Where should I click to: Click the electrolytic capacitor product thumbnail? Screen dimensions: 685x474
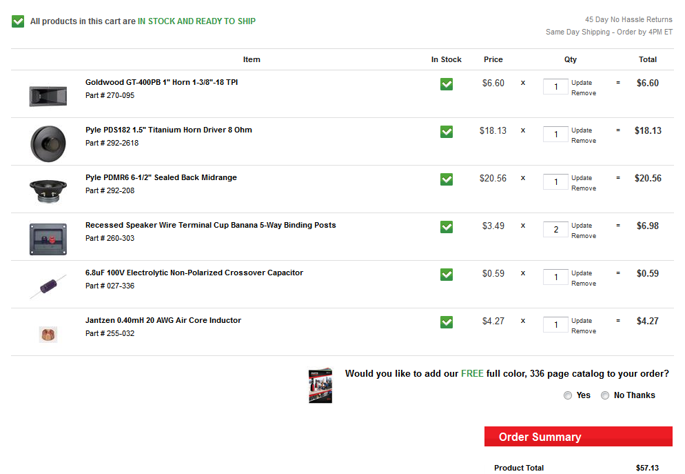48,287
